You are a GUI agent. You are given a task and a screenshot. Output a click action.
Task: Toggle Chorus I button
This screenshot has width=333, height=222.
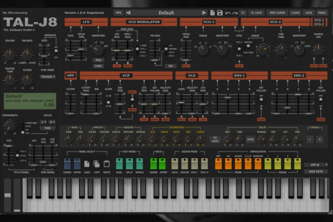pyautogui.click(x=310, y=139)
